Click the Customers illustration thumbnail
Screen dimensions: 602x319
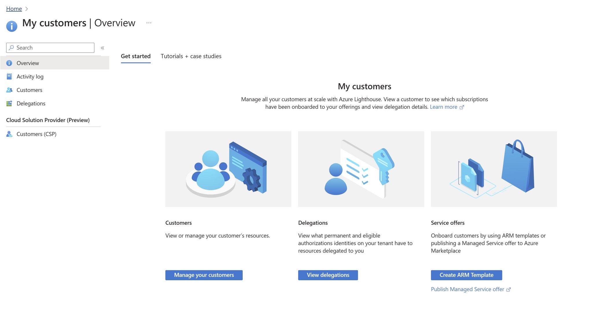(228, 169)
